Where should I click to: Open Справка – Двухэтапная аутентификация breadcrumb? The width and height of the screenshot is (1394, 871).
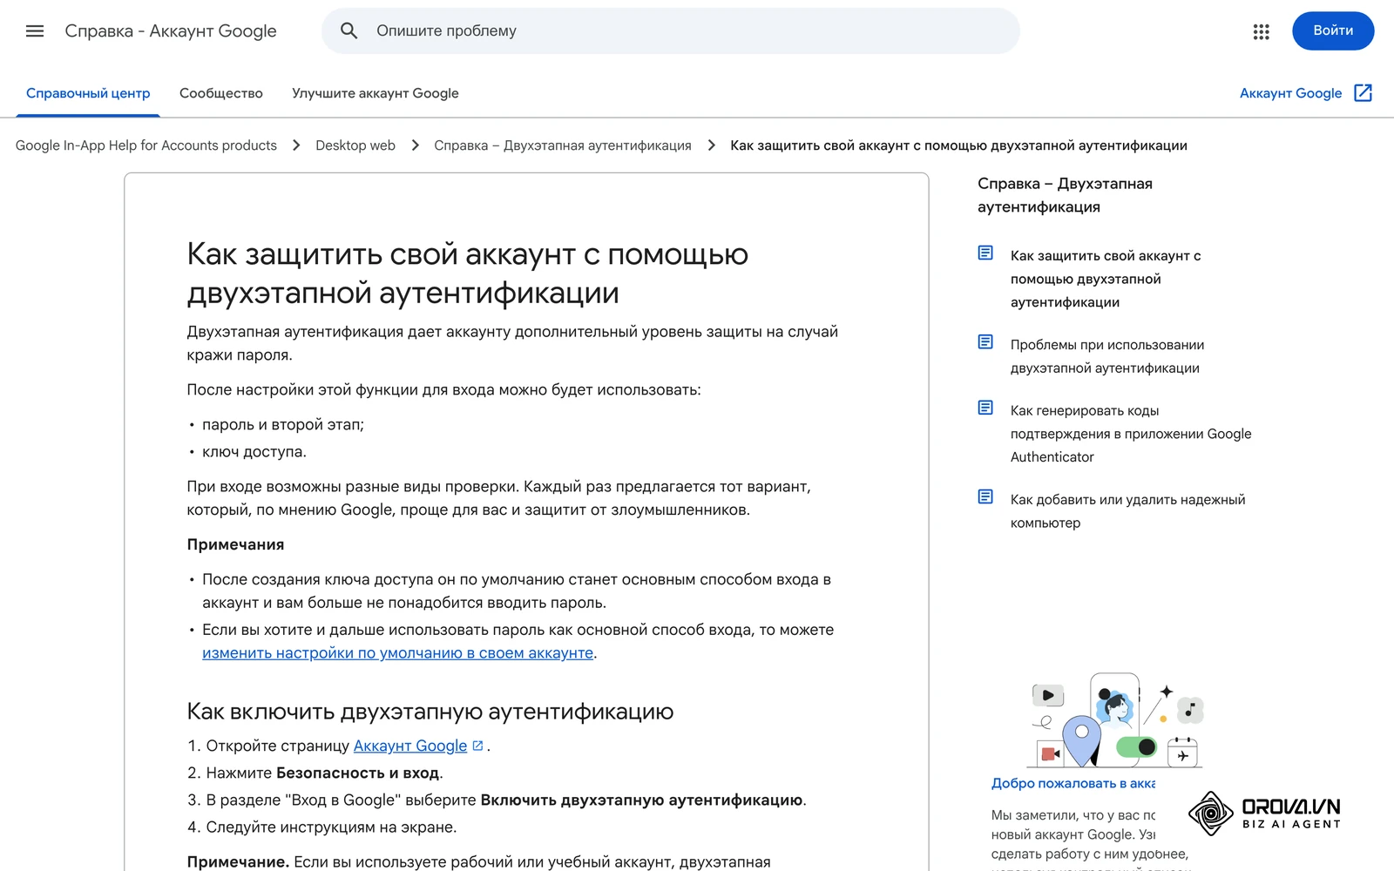563,145
